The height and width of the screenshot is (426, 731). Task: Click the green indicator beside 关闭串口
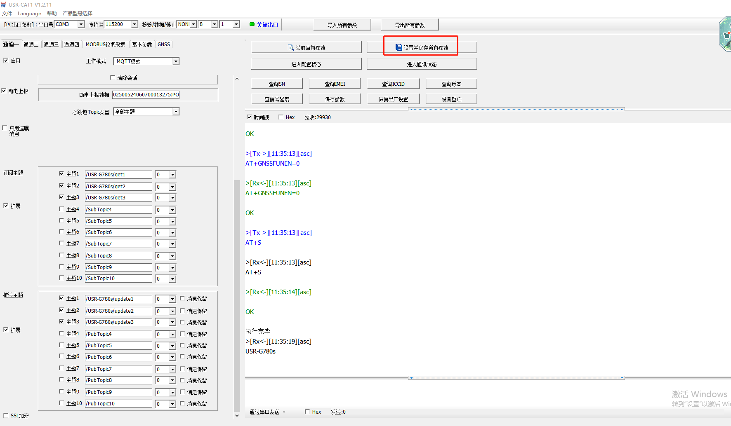click(252, 24)
